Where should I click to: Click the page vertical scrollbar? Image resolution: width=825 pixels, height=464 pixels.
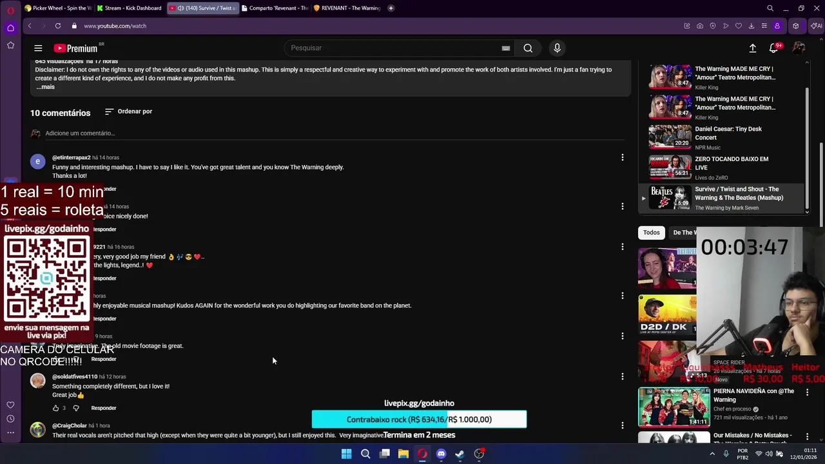point(821,184)
